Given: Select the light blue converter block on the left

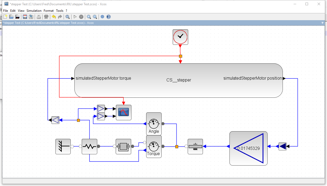Looking at the screenshot, I should [55, 120].
